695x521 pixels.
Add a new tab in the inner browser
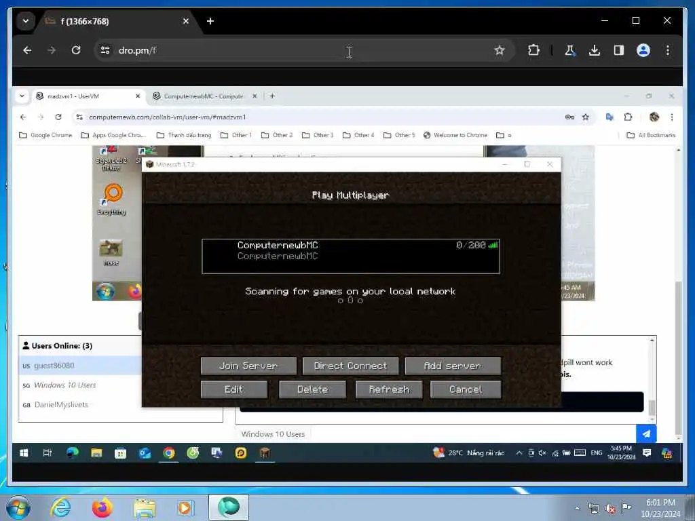(x=272, y=96)
